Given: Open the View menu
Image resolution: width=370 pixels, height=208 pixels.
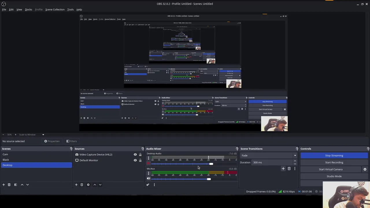Looking at the screenshot, I should pyautogui.click(x=19, y=10).
